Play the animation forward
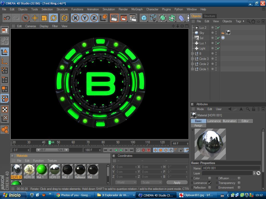This screenshot has height=199, width=266. [x=121, y=150]
